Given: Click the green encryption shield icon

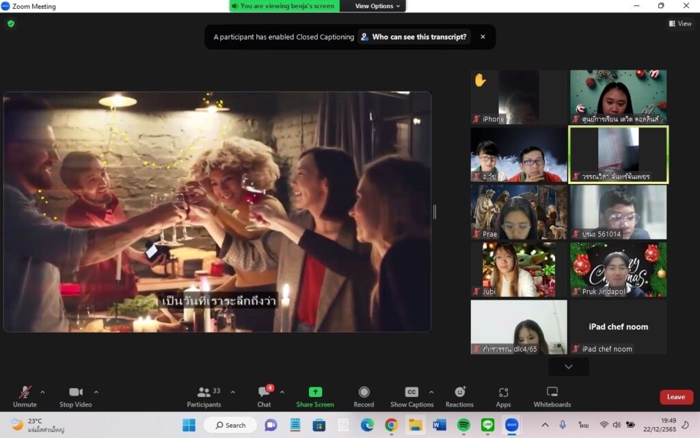Looking at the screenshot, I should (x=10, y=23).
